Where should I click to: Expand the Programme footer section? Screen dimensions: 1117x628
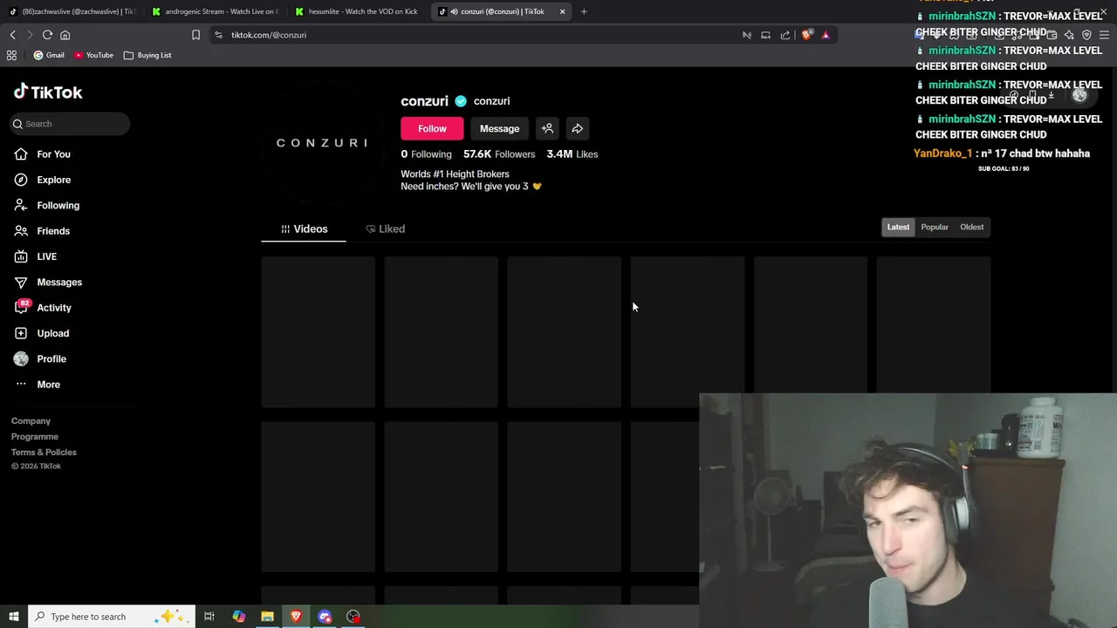tap(35, 437)
